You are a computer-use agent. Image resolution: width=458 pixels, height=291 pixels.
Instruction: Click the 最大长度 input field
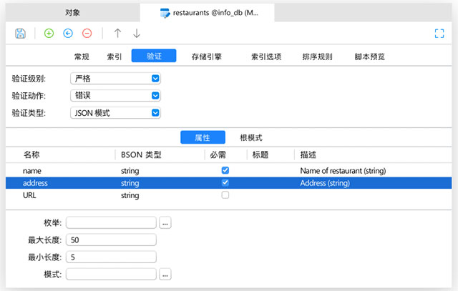point(112,240)
